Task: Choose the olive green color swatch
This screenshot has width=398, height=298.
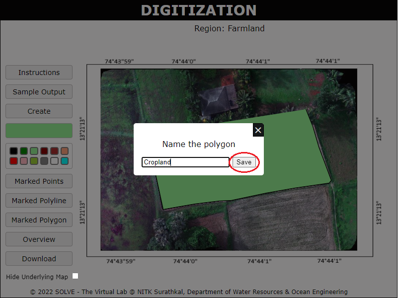Action: pos(34,161)
